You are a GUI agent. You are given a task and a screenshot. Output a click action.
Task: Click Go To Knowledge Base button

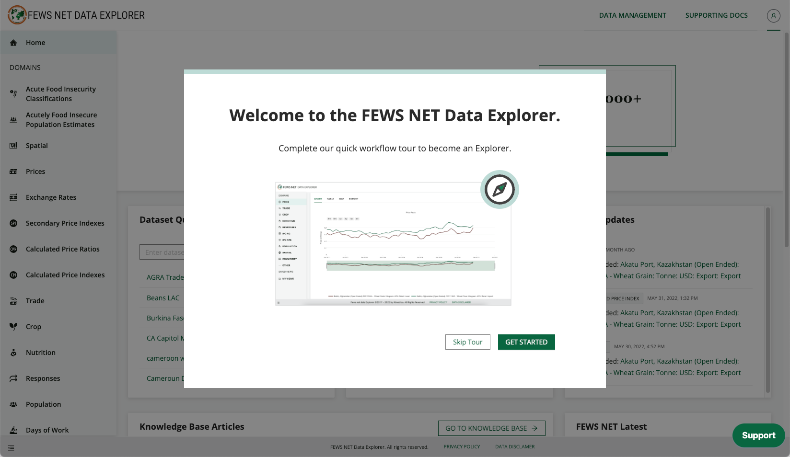point(491,428)
